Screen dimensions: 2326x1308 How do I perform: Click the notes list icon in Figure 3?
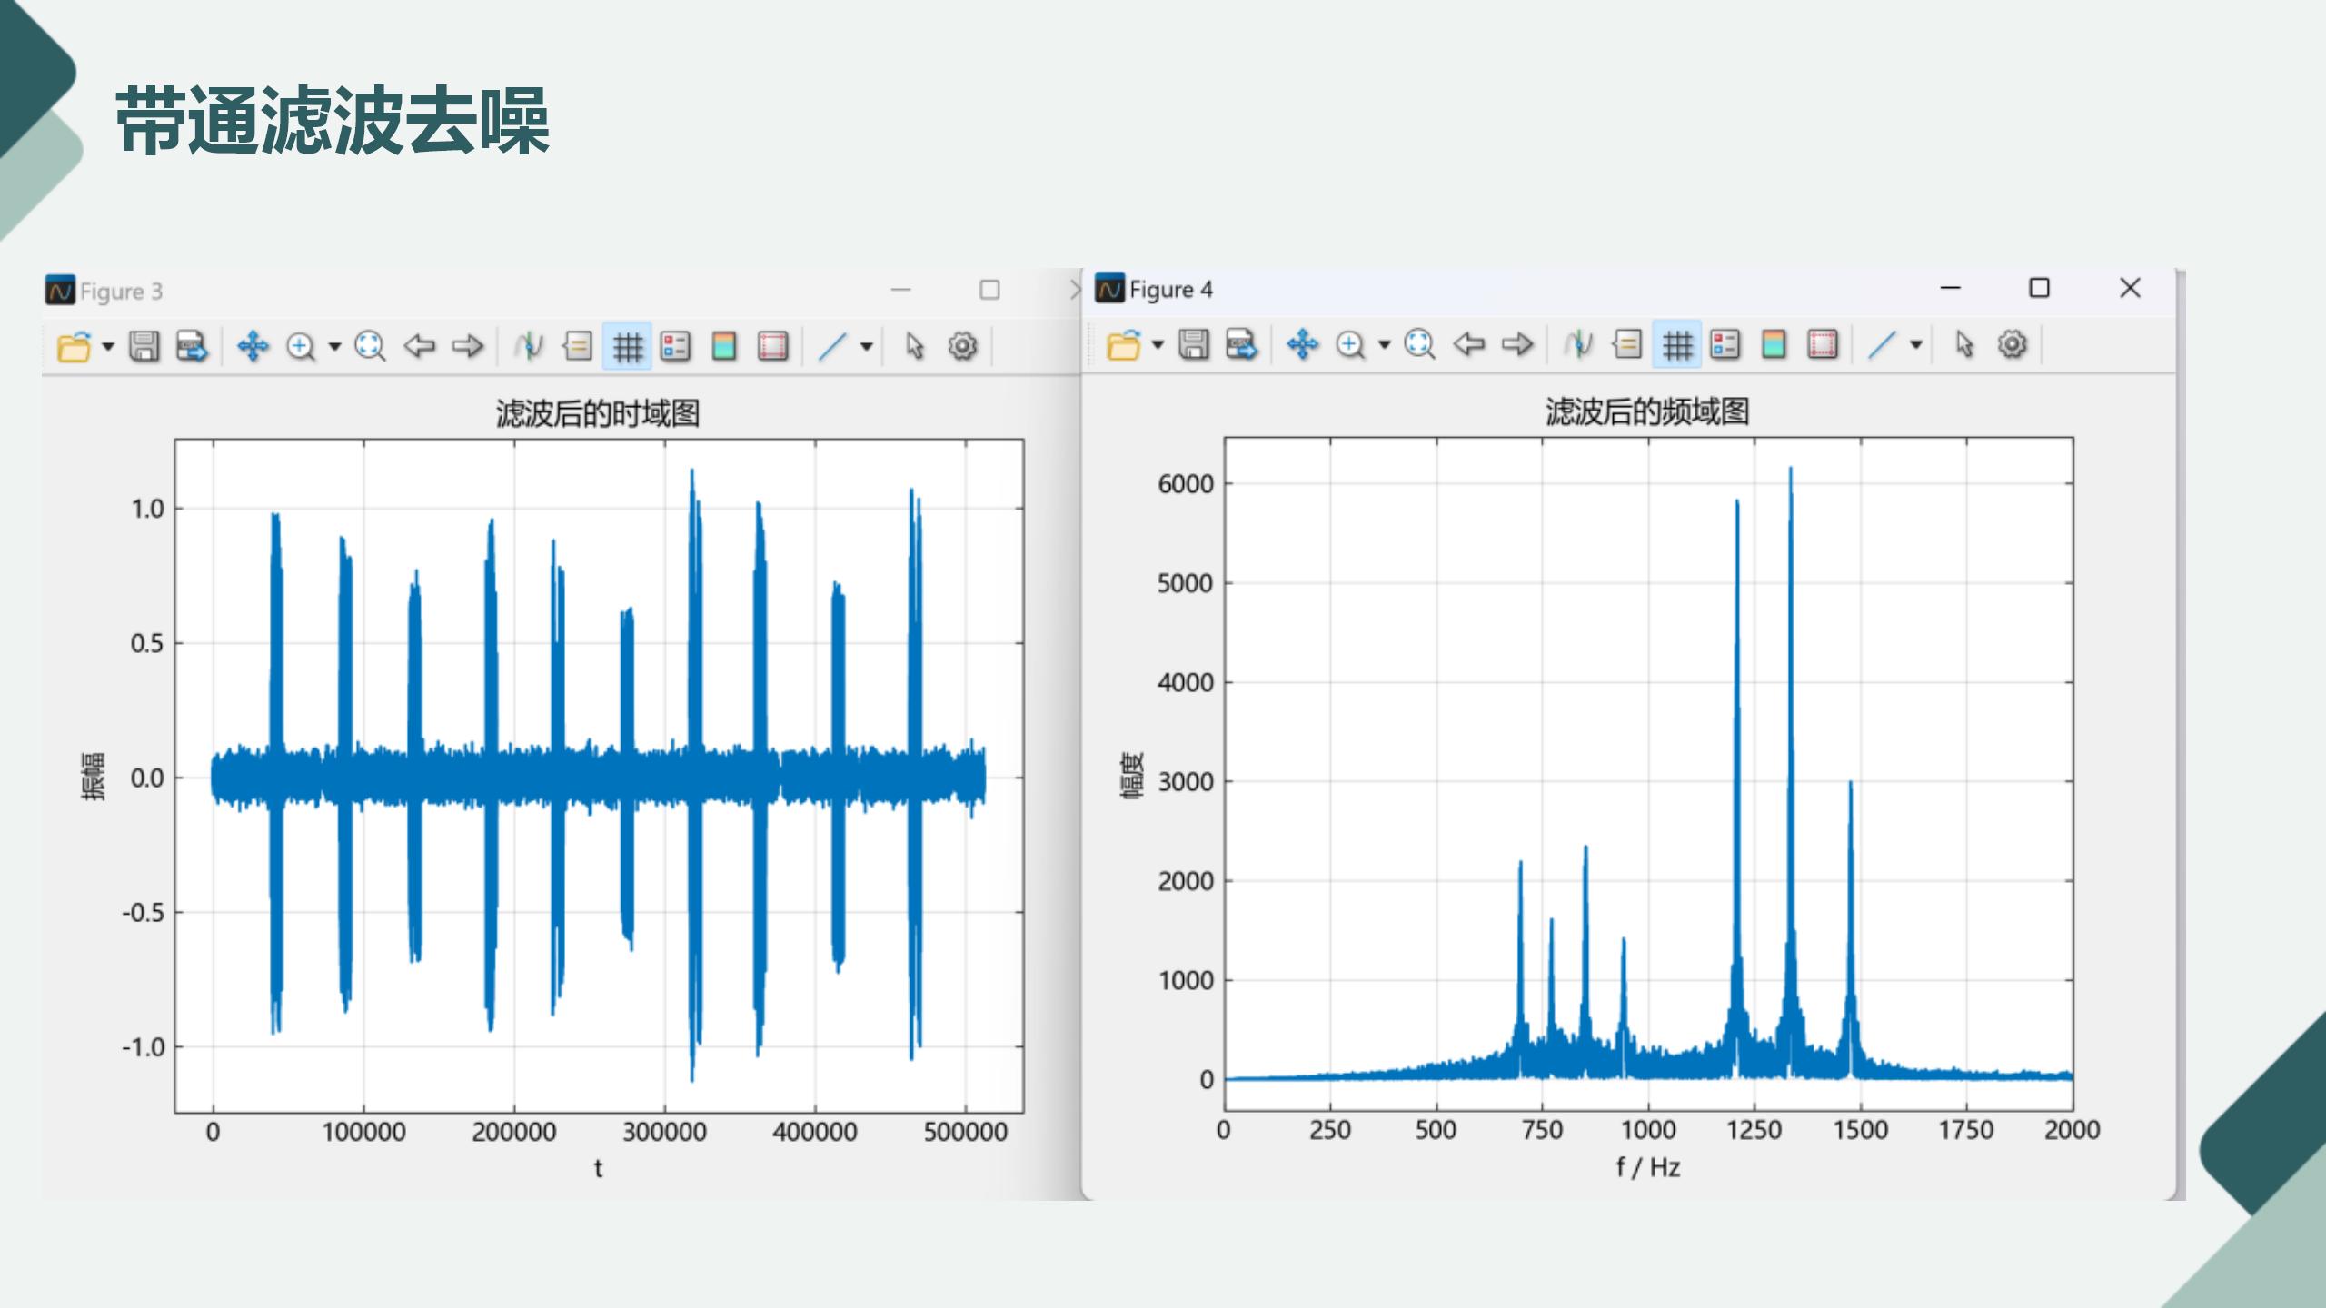pos(578,346)
